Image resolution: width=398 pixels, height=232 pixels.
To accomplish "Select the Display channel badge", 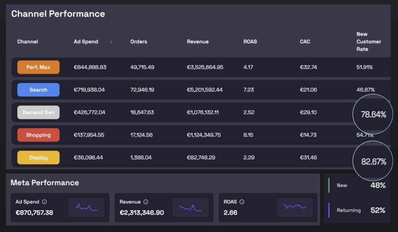I will click(38, 157).
